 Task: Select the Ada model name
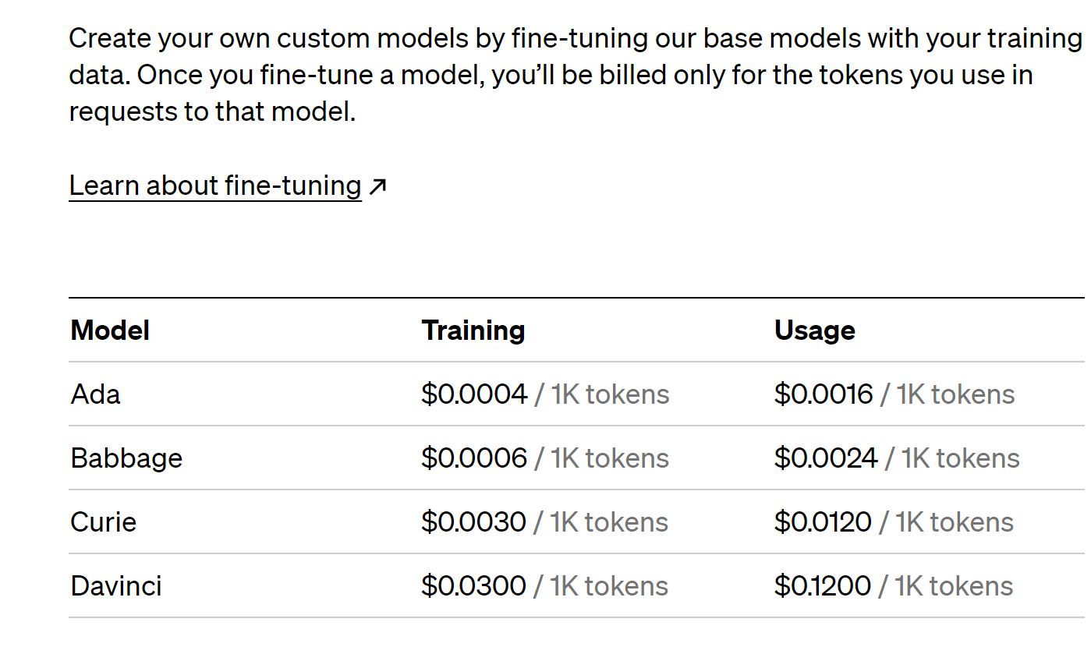tap(96, 394)
